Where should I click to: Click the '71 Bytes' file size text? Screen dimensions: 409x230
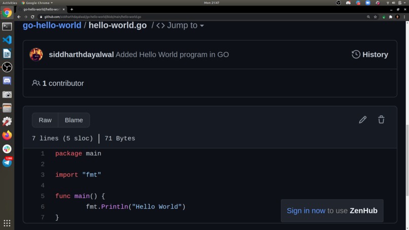point(120,139)
